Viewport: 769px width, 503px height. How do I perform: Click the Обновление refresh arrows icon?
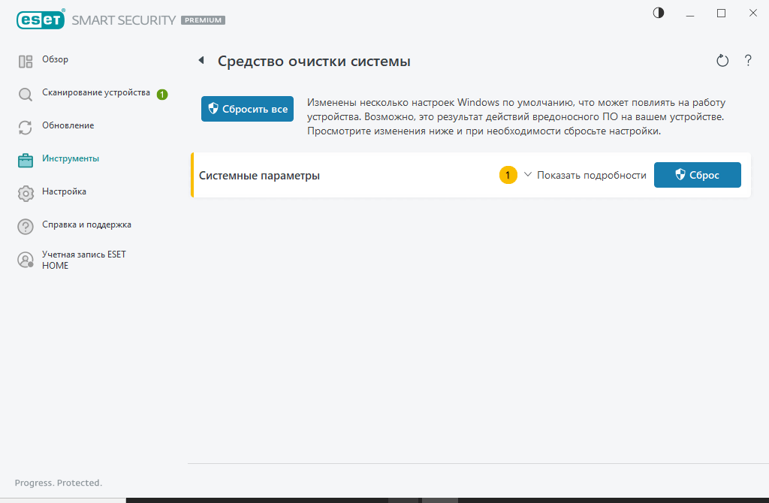click(26, 128)
